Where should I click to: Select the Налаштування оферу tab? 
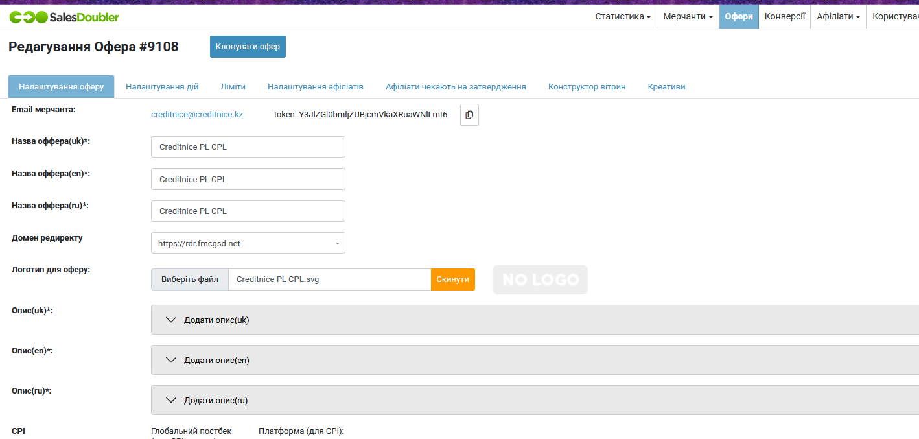[x=61, y=86]
